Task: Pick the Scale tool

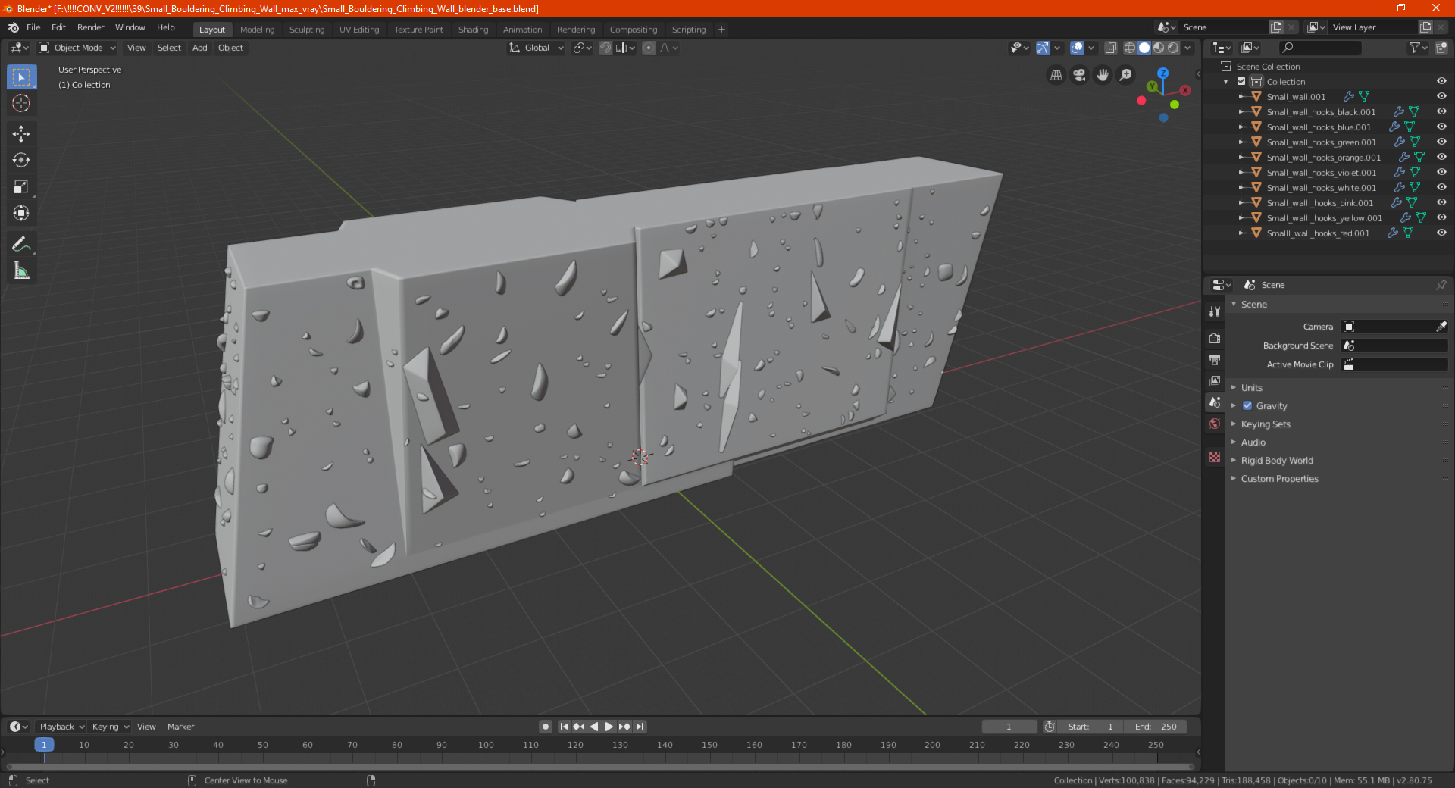Action: coord(21,186)
